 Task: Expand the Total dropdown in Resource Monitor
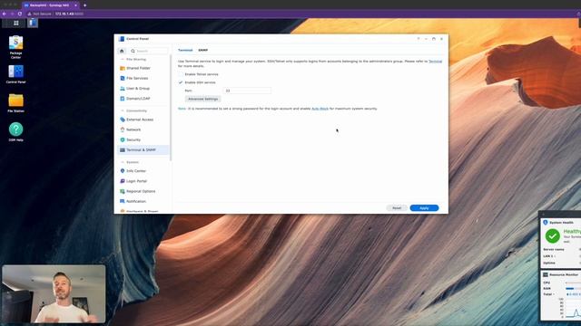coord(555,294)
